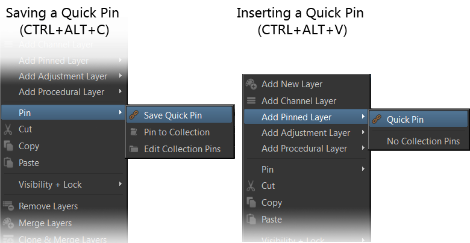Open the Visibility + Lock submenu arrow above Remove Layers
Viewport: 470px width, 243px height.
(121, 184)
